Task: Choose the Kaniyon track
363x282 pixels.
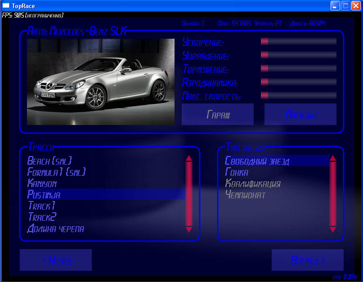Action: pos(106,184)
